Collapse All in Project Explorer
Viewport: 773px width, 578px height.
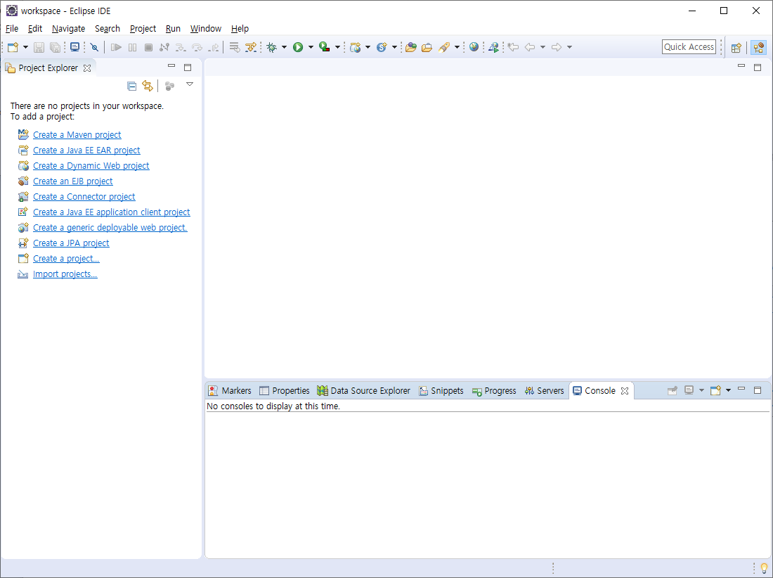tap(131, 86)
